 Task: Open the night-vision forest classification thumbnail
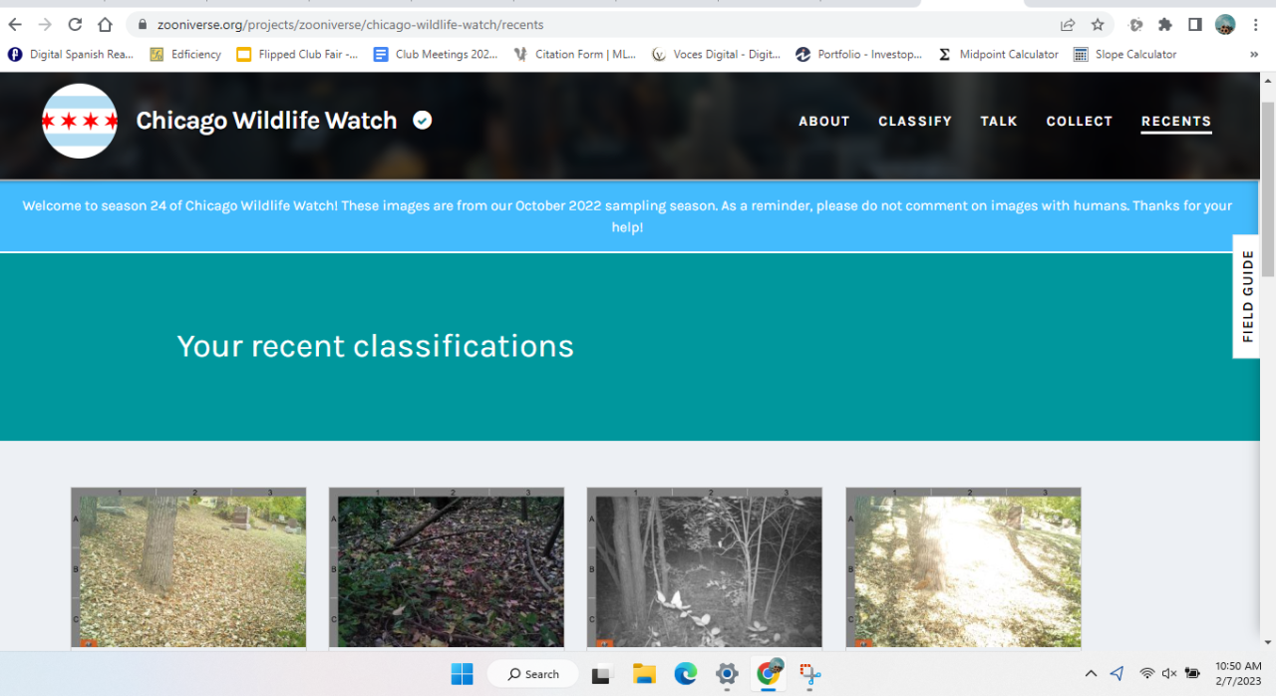click(x=705, y=568)
